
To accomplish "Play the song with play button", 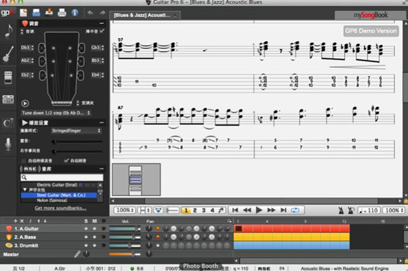I will coord(259,210).
